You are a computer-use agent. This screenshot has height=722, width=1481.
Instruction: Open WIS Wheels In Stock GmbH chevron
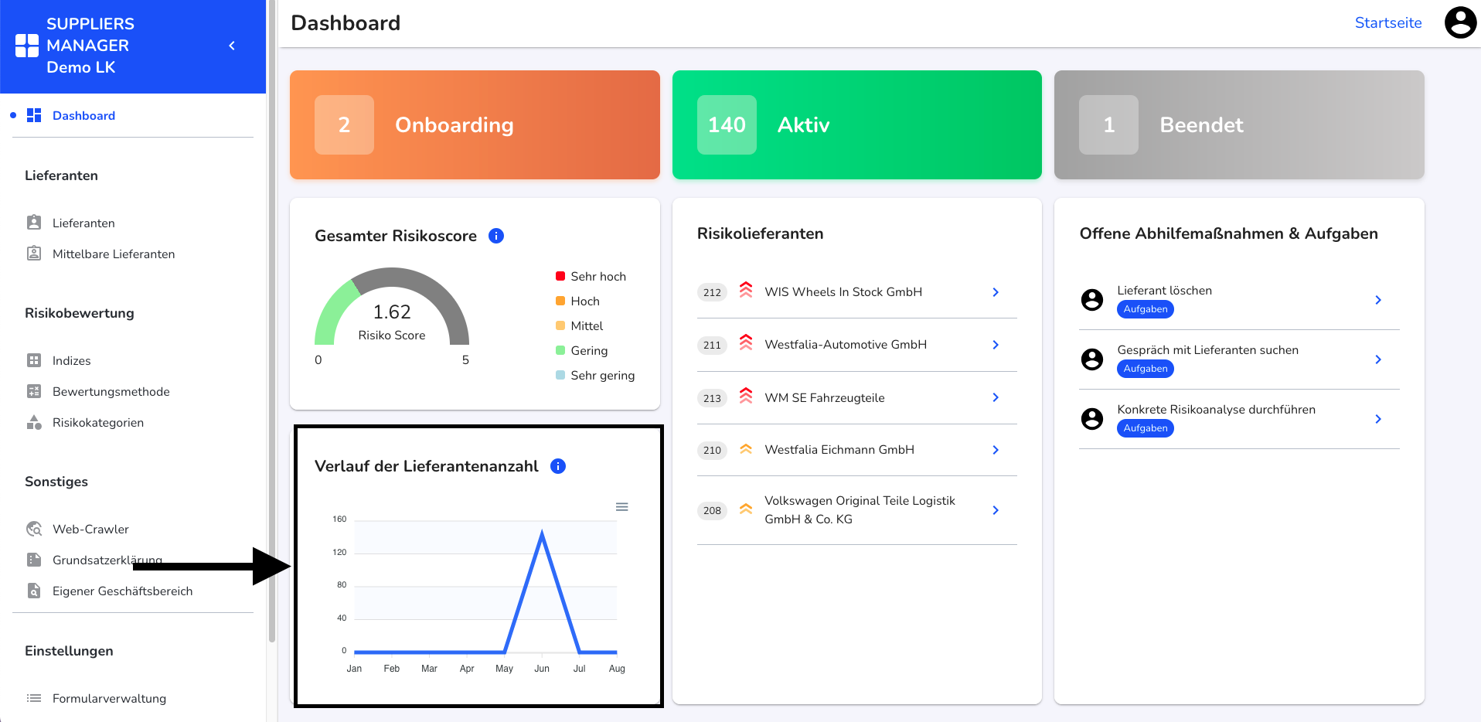tap(996, 292)
